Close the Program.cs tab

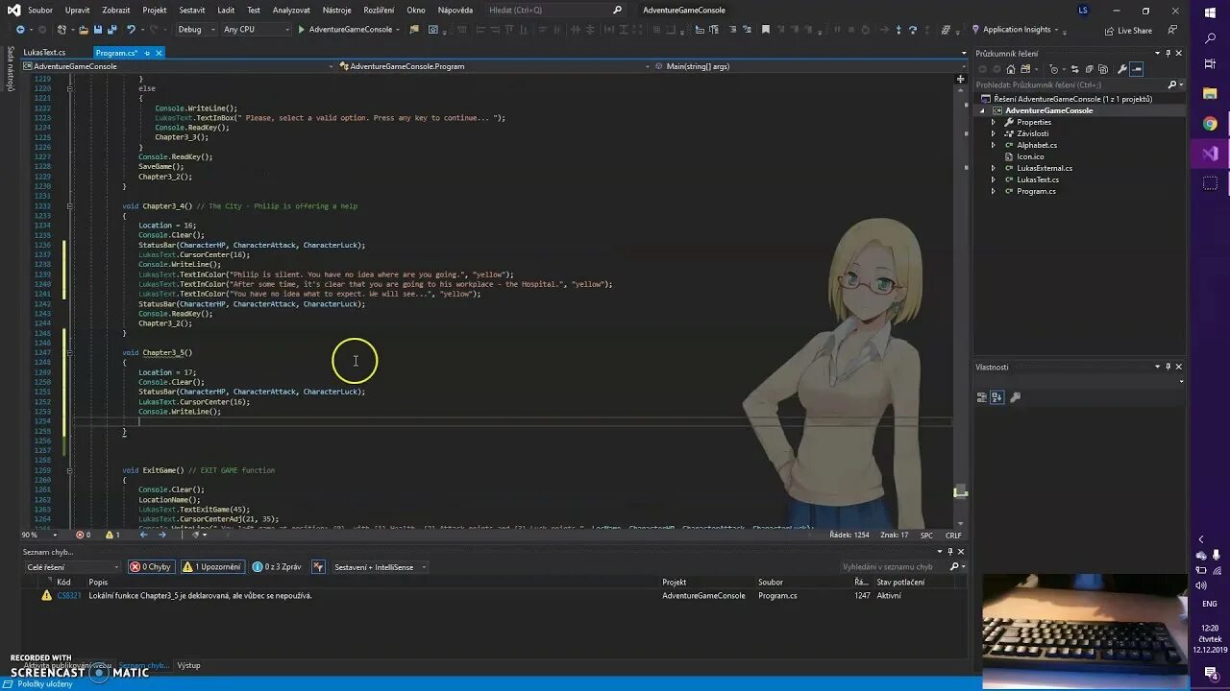point(159,53)
